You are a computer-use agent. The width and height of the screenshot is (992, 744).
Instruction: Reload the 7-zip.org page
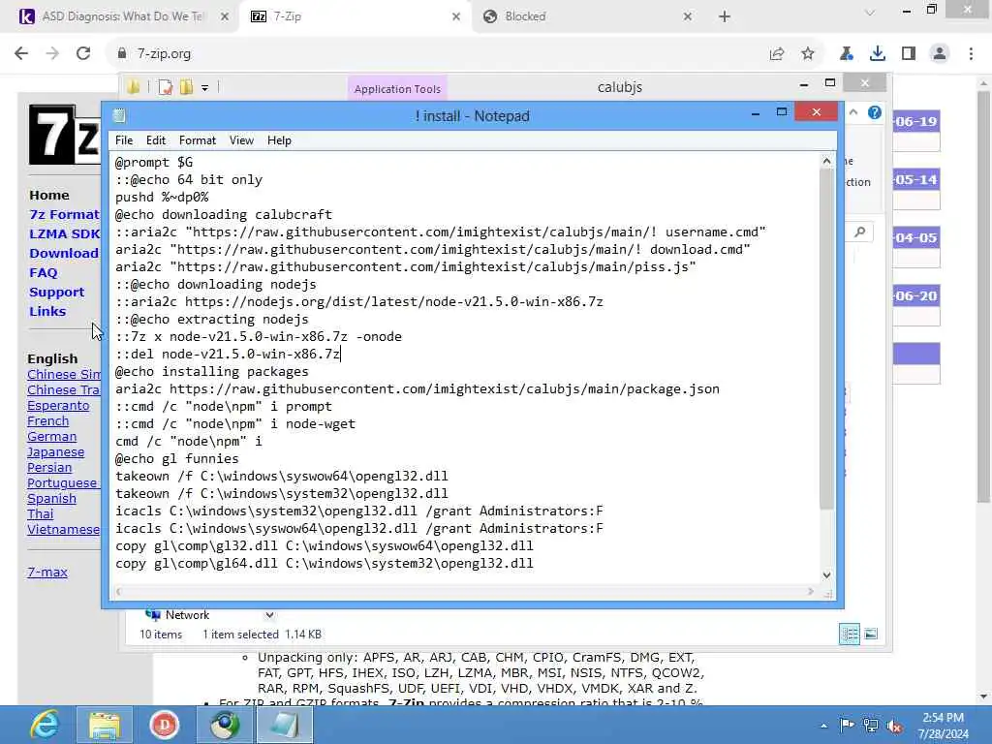coord(83,54)
